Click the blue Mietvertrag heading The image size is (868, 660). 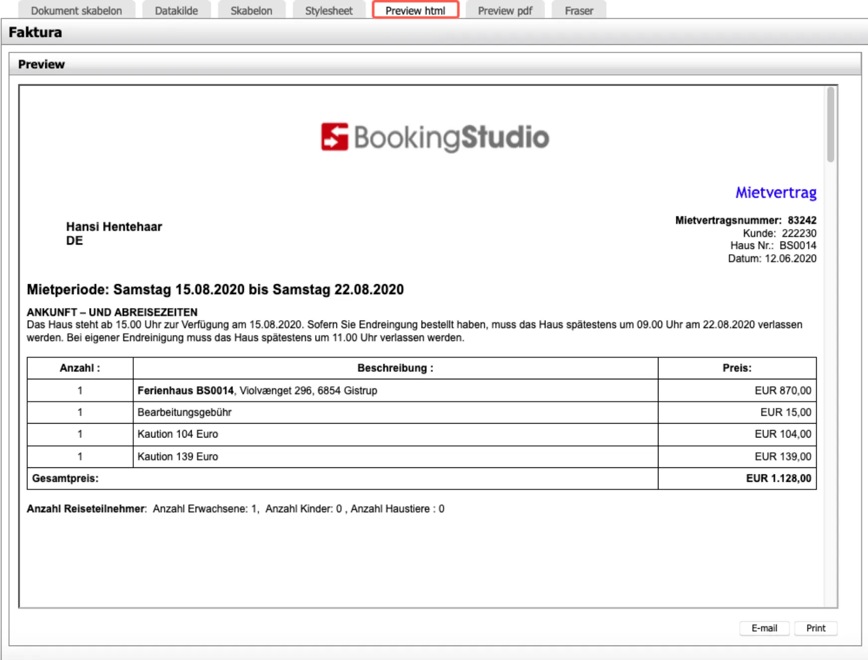pyautogui.click(x=775, y=192)
